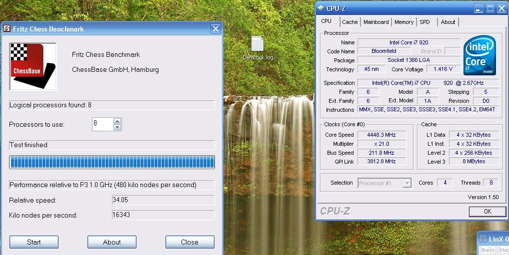Click the Threads count value 8

491,183
